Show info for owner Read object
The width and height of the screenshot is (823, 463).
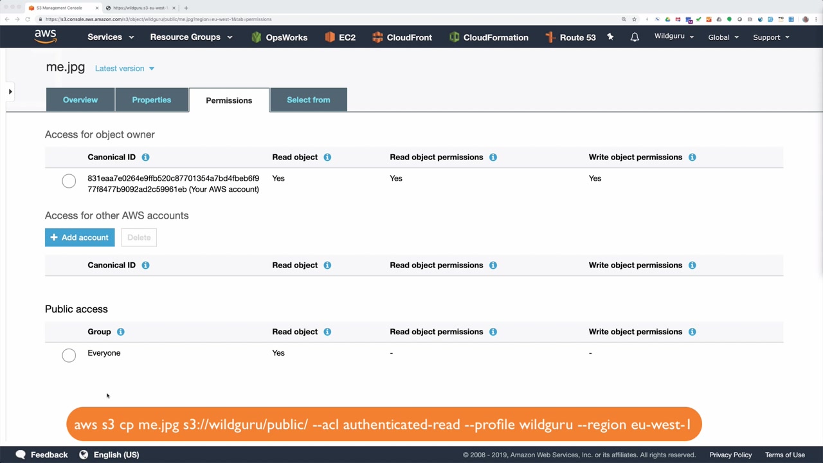coord(327,157)
